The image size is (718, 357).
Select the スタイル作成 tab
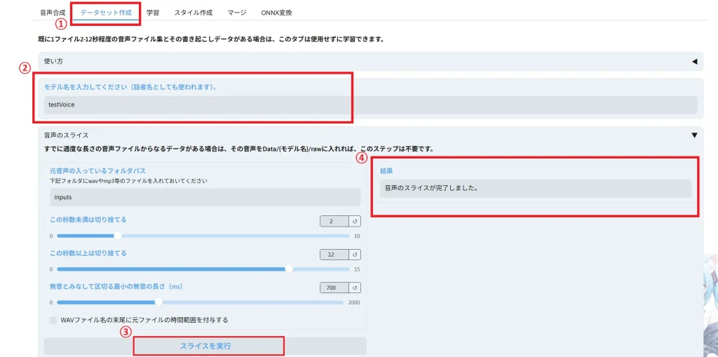(x=194, y=13)
